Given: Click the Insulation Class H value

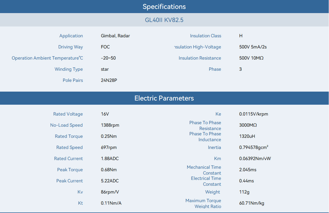Looking at the screenshot, I should click(x=241, y=36).
